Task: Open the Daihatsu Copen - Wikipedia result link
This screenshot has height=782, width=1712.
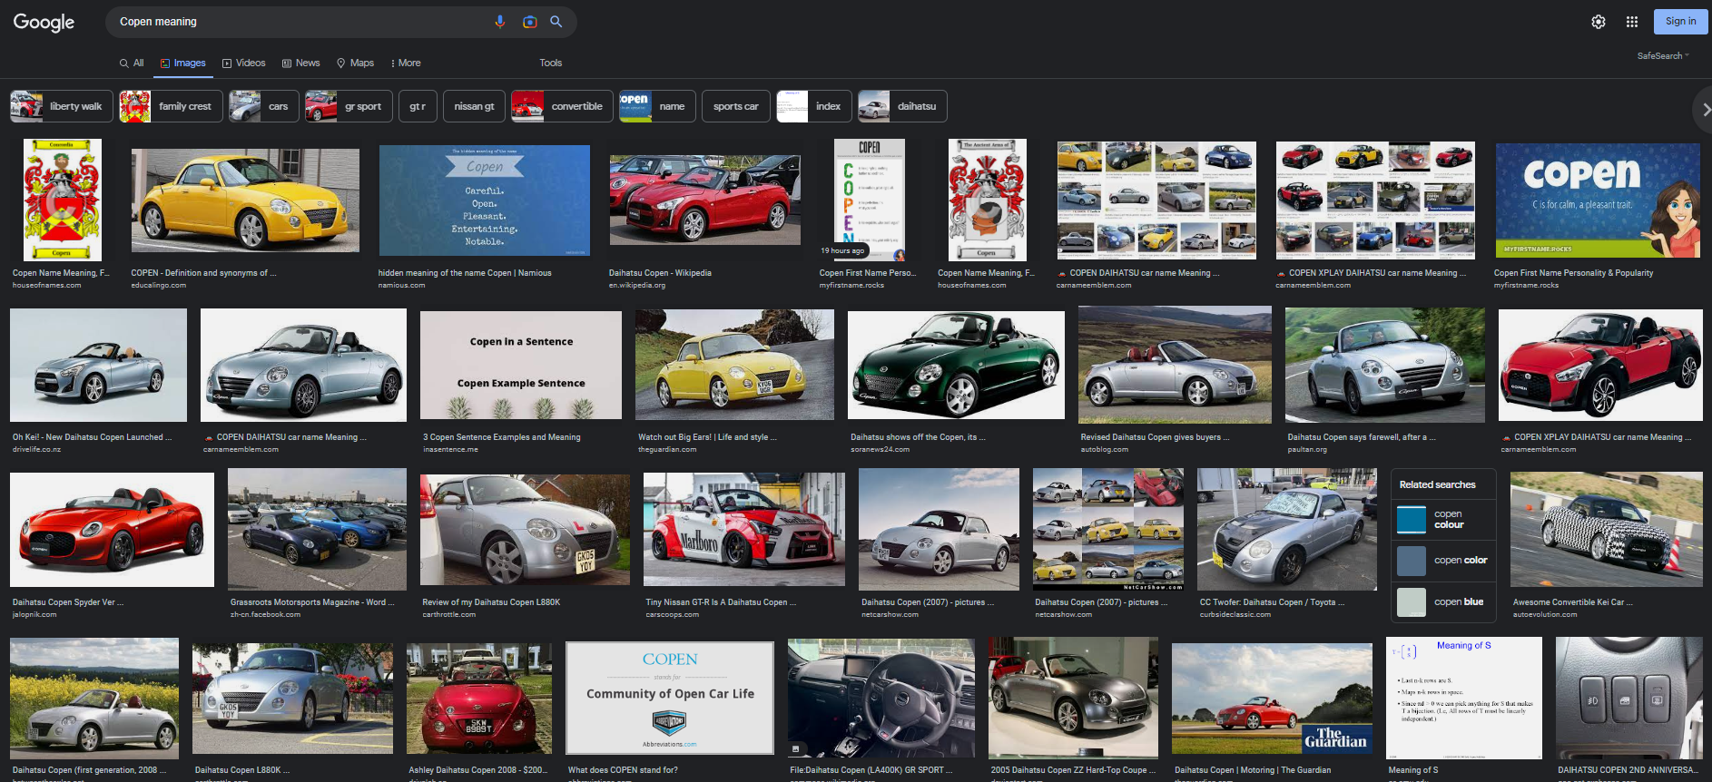Action: pyautogui.click(x=660, y=273)
